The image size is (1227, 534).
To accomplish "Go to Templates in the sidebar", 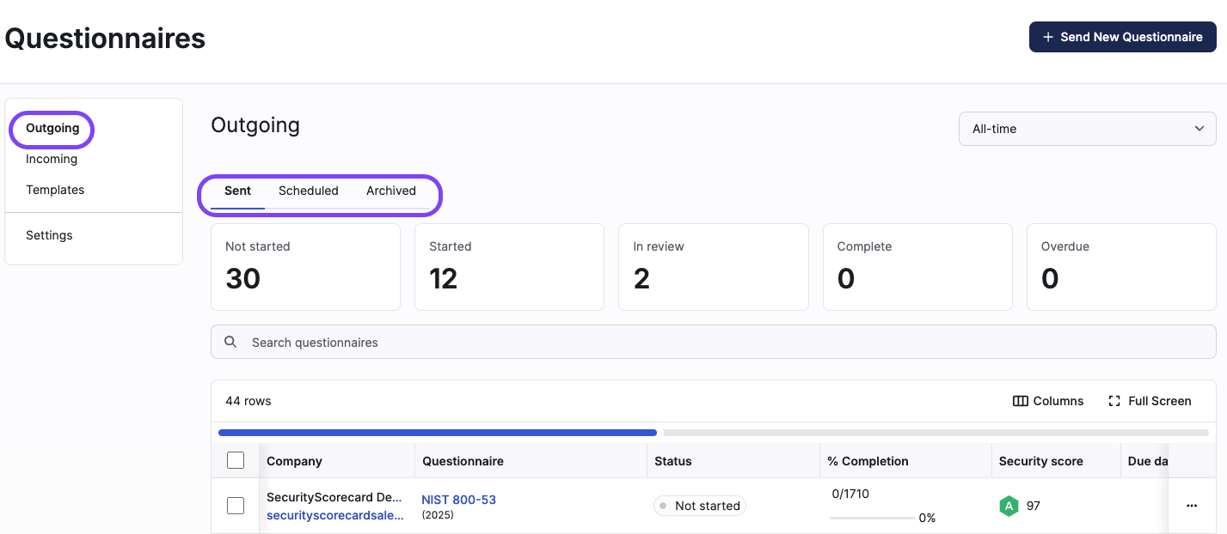I will [x=55, y=190].
